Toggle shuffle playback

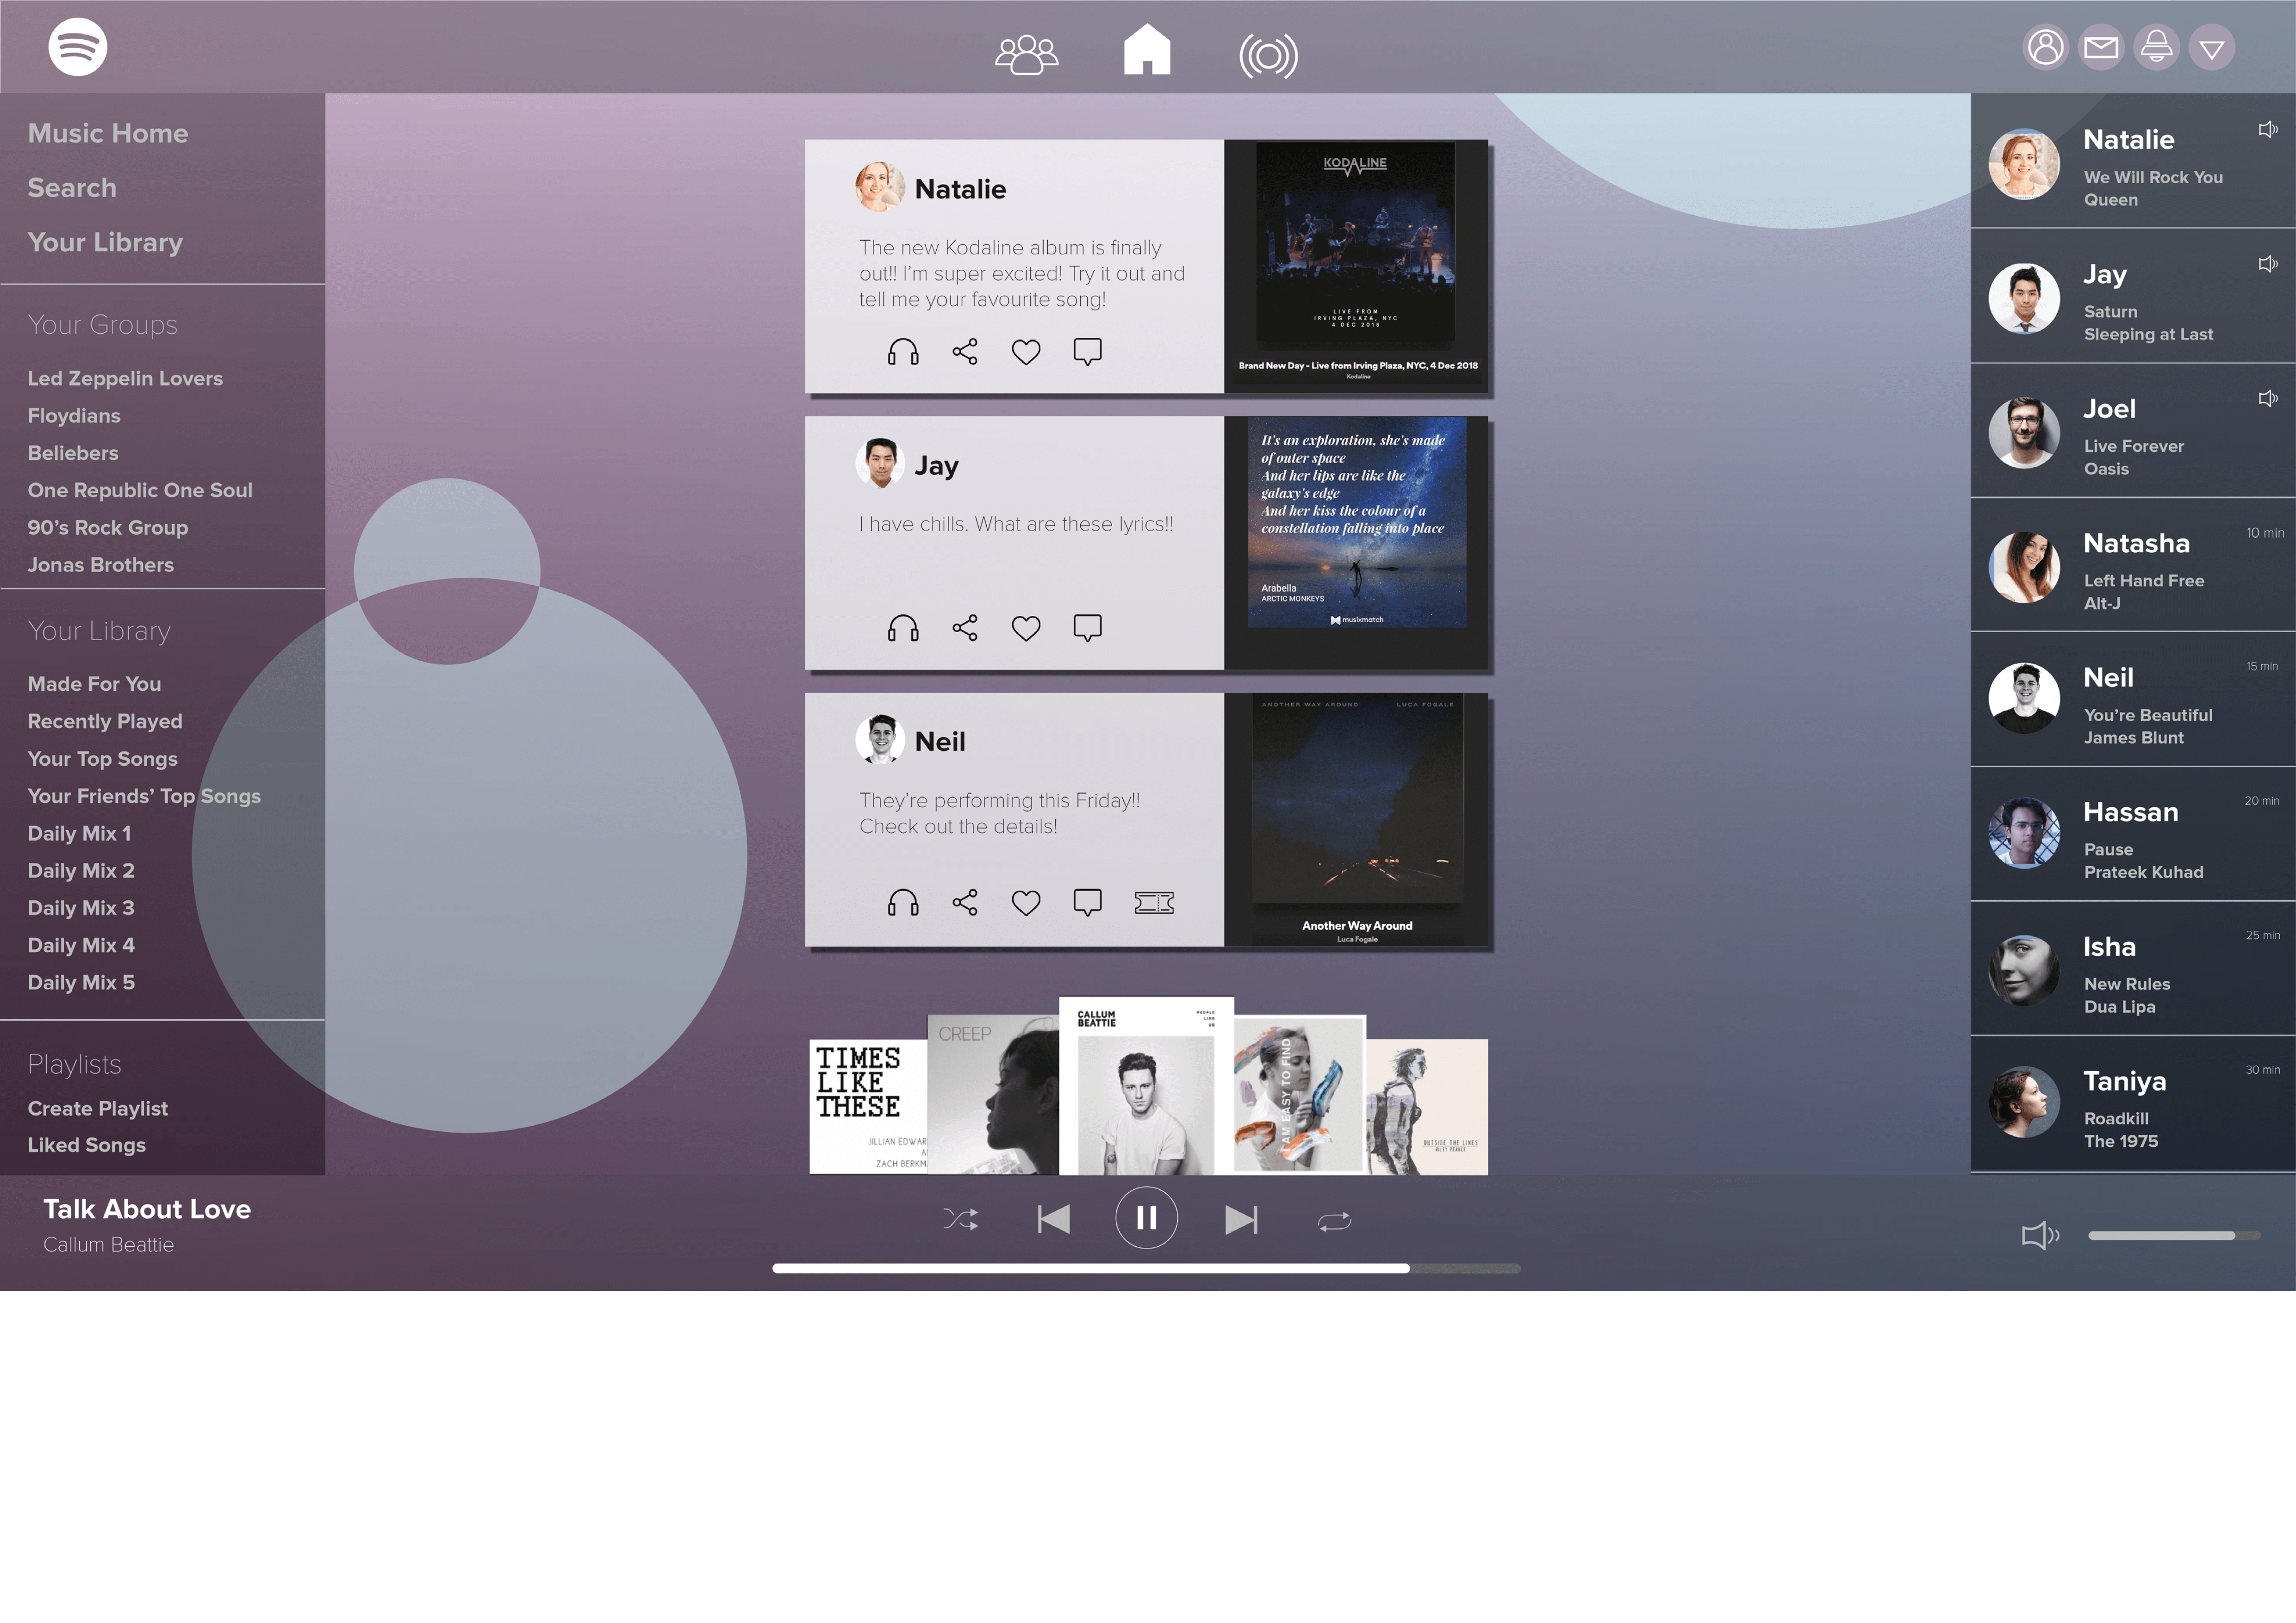[x=961, y=1219]
